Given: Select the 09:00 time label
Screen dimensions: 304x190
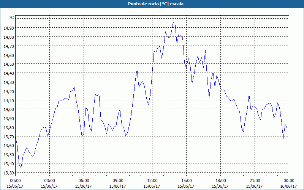Looking at the screenshot, I should tap(118, 181).
